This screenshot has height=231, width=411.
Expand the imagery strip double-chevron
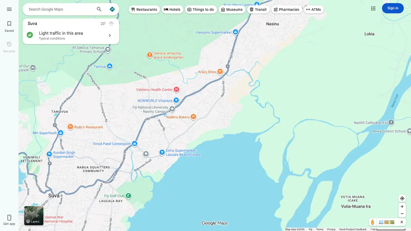pos(402,222)
